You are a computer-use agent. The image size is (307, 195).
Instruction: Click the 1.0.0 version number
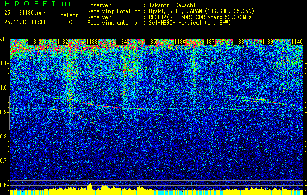point(66,4)
